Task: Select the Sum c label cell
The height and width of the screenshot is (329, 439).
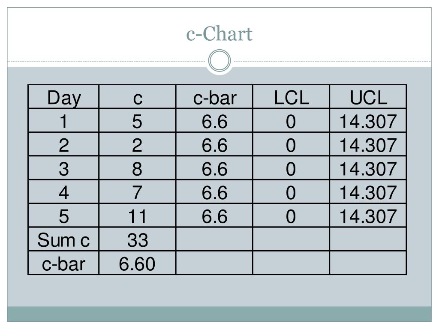Action: tap(63, 239)
